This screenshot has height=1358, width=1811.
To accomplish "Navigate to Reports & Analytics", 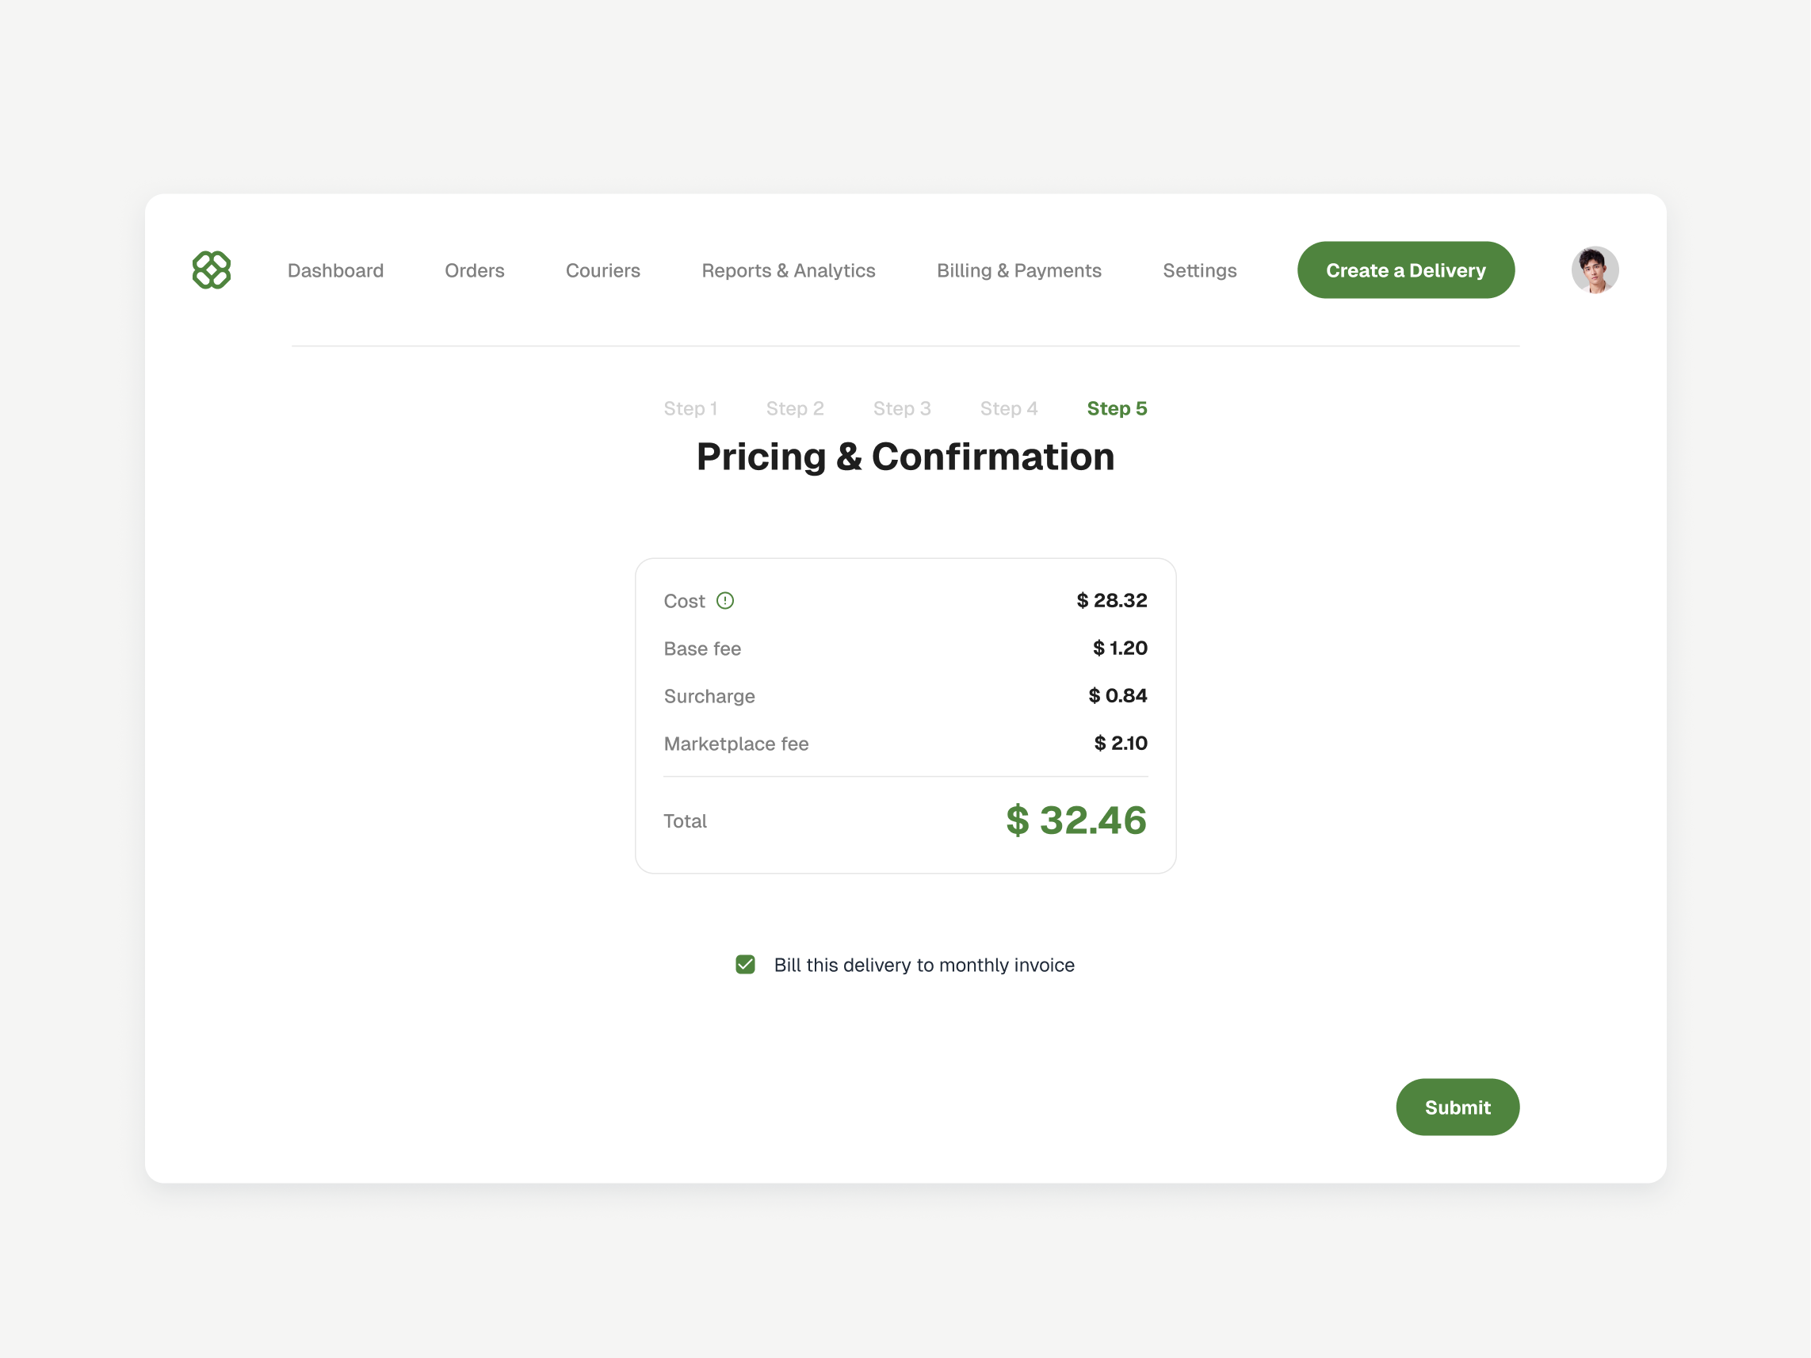I will [788, 270].
